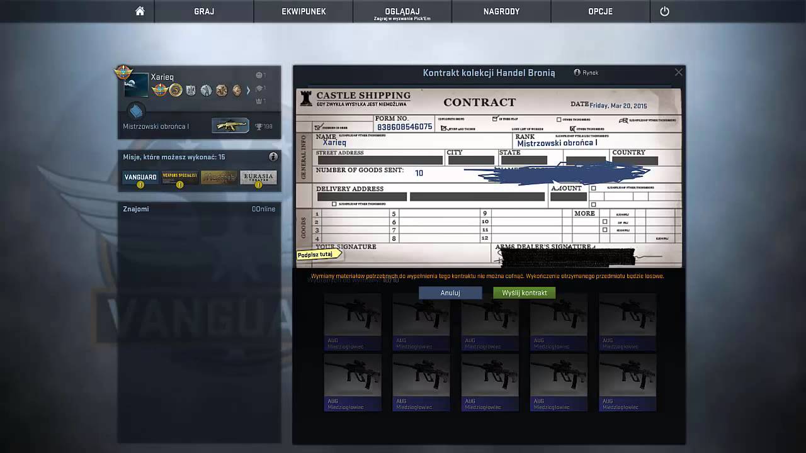Expand more medals with chevron arrow
Image resolution: width=806 pixels, height=453 pixels.
click(248, 91)
